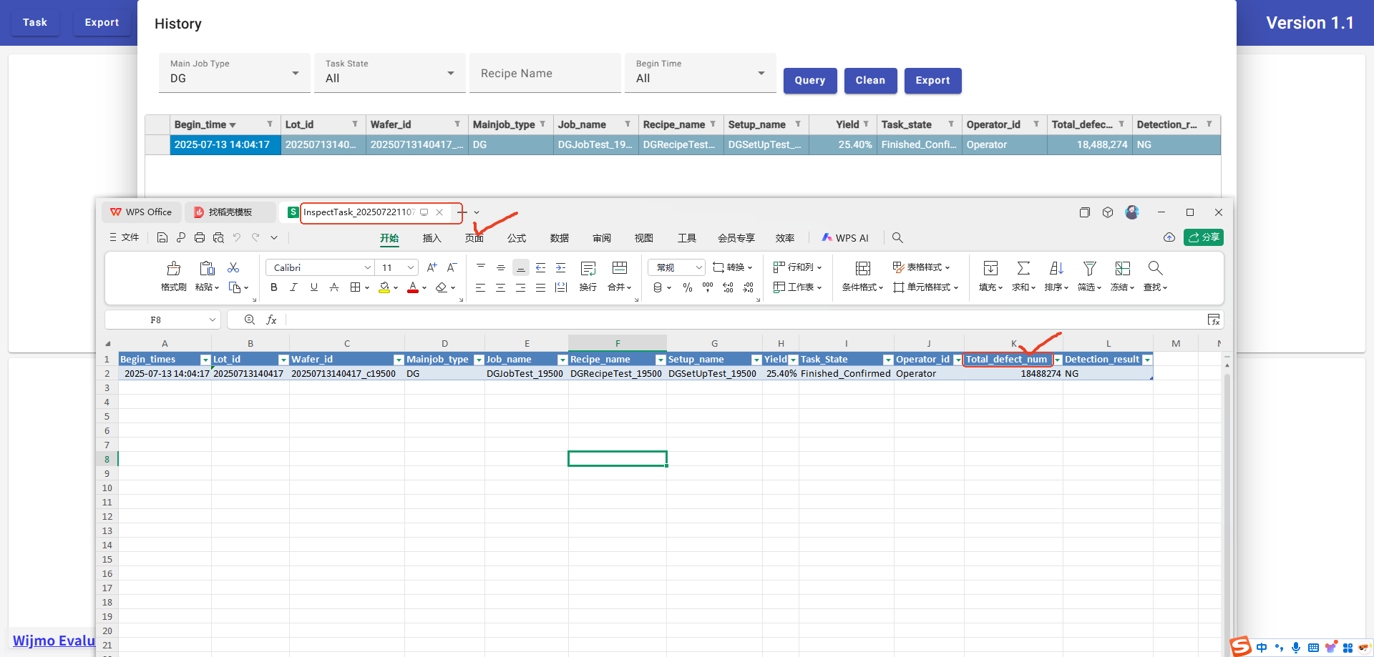Viewport: 1374px width, 657px height.
Task: Toggle Italic formatting
Action: point(293,287)
